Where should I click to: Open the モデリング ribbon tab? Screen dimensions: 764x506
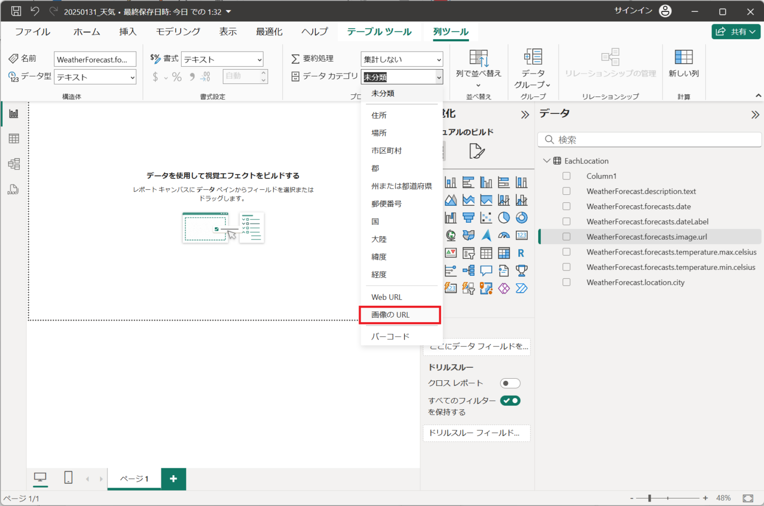click(178, 32)
